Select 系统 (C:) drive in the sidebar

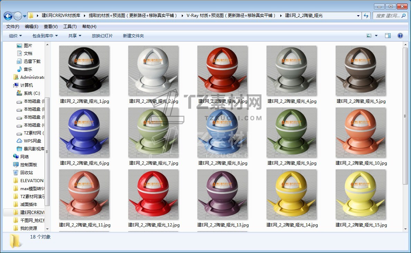(x=28, y=93)
